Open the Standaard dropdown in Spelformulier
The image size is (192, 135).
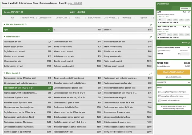point(185,9)
